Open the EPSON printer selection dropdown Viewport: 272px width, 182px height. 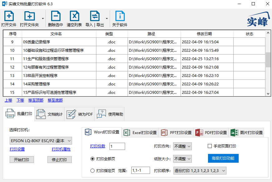pyautogui.click(x=41, y=141)
